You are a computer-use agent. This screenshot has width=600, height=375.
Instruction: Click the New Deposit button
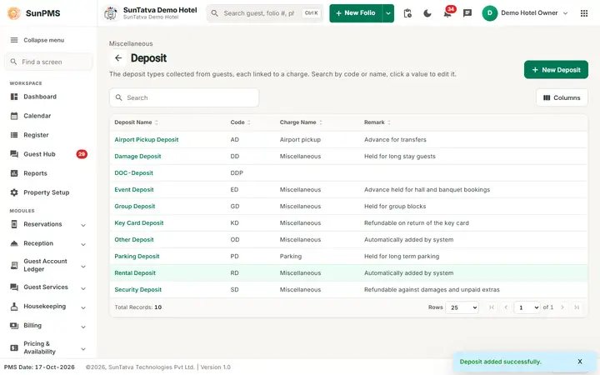[556, 70]
